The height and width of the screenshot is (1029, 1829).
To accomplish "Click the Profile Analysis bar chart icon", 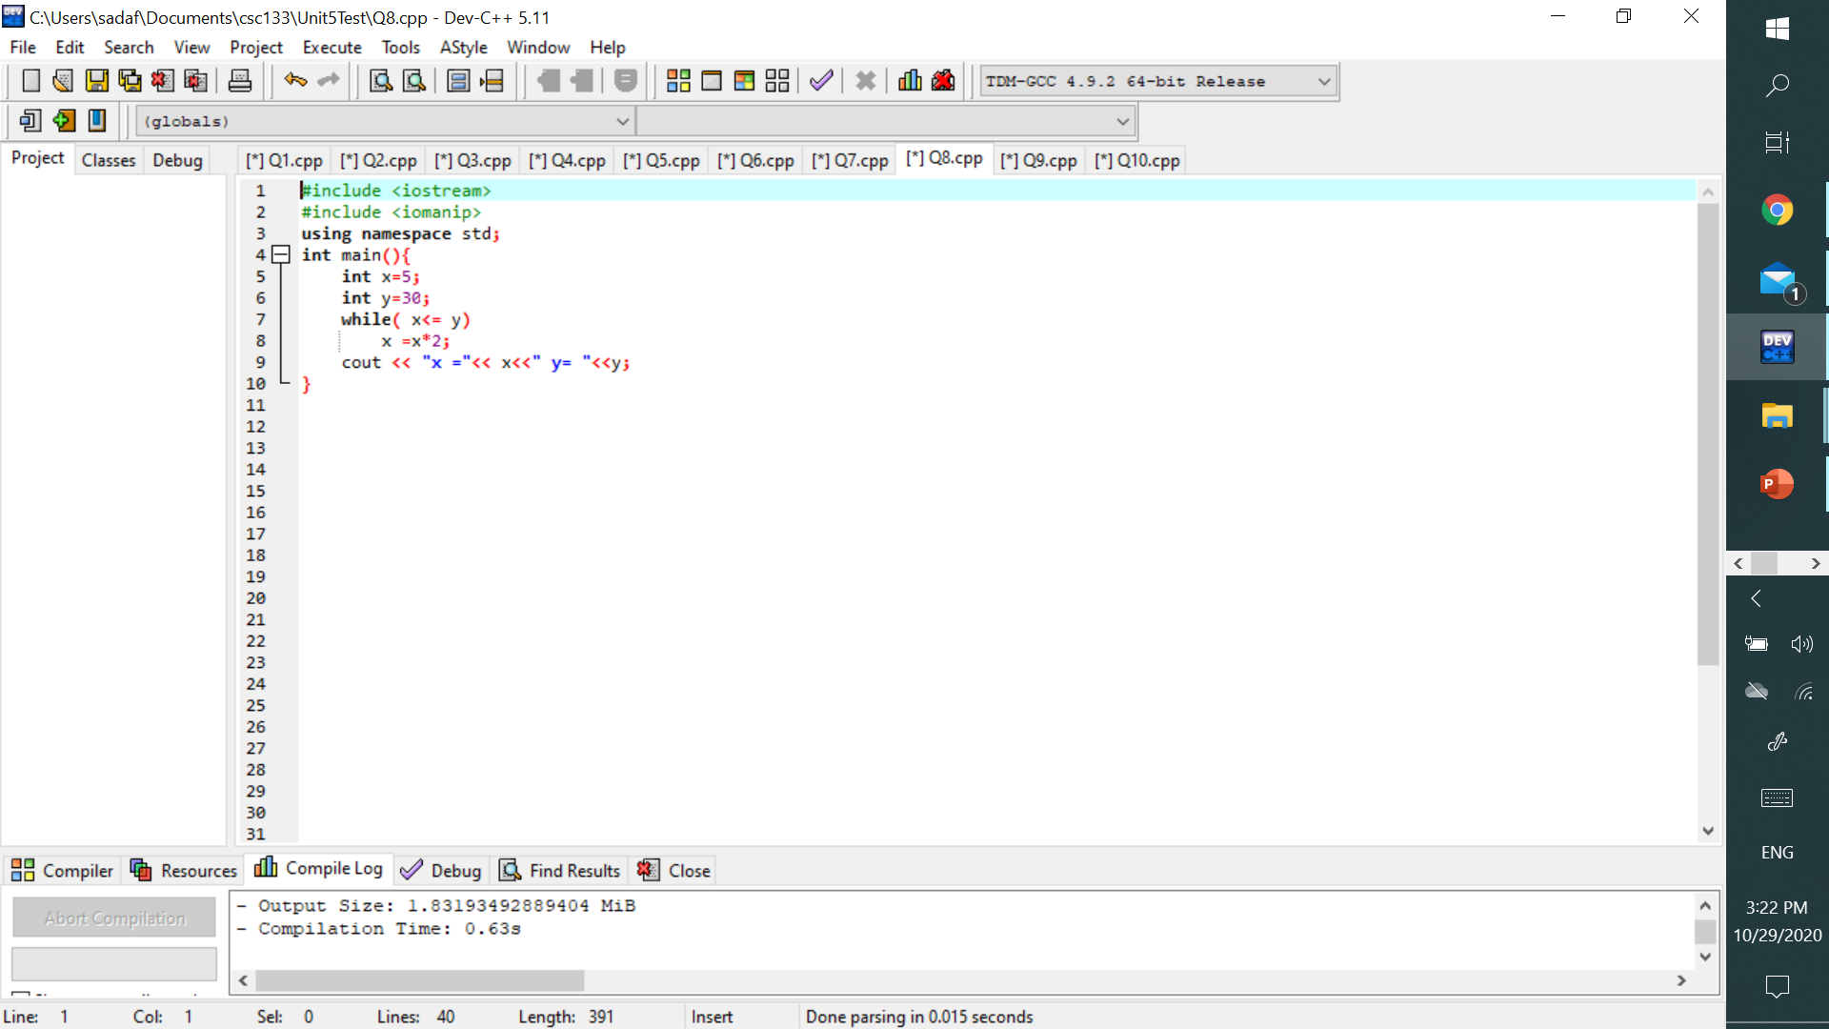I will pos(910,81).
